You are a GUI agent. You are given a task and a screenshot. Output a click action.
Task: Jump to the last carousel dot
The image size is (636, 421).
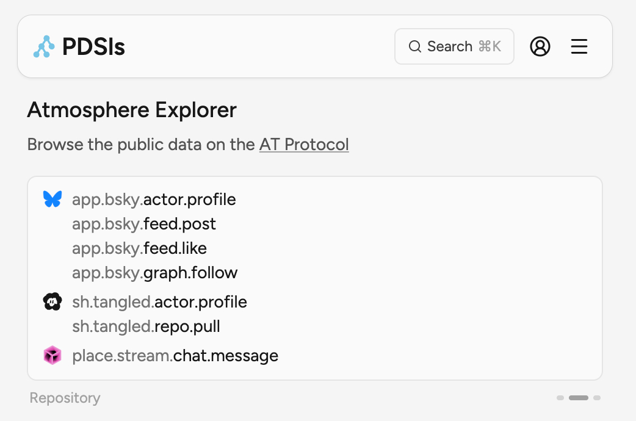click(597, 398)
